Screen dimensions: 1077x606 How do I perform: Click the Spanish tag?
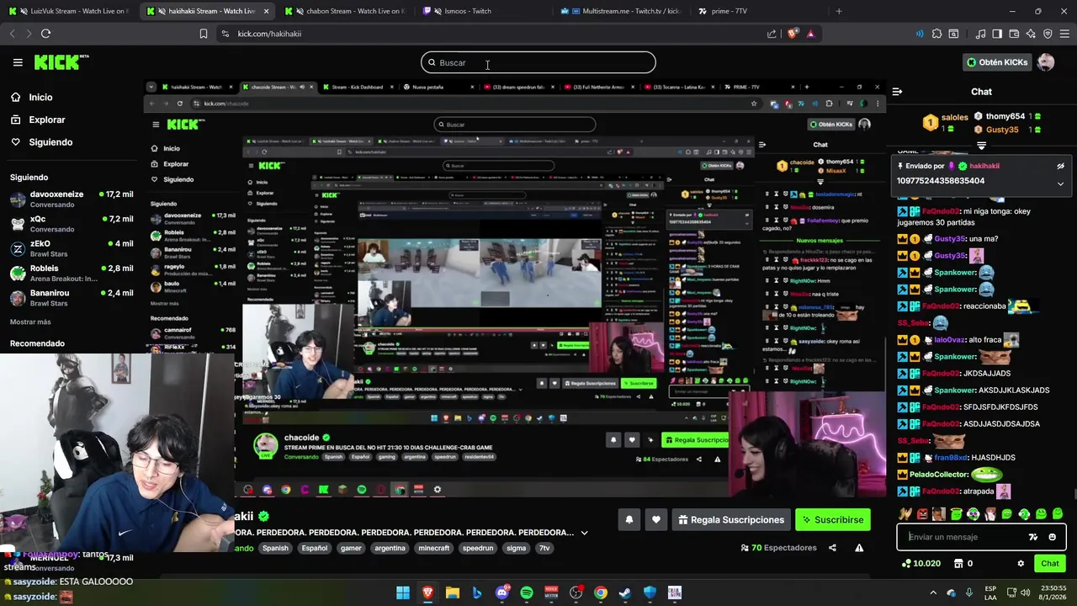click(x=275, y=548)
